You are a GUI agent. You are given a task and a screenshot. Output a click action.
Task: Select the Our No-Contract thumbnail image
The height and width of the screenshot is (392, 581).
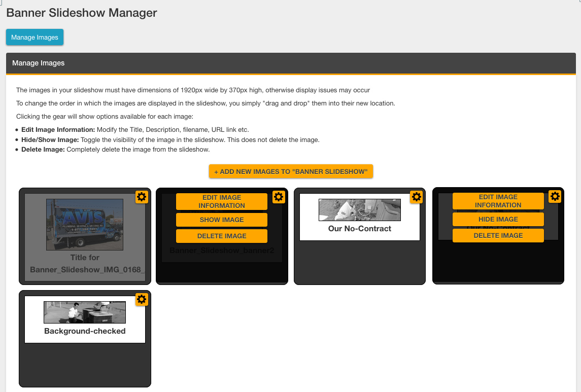359,210
